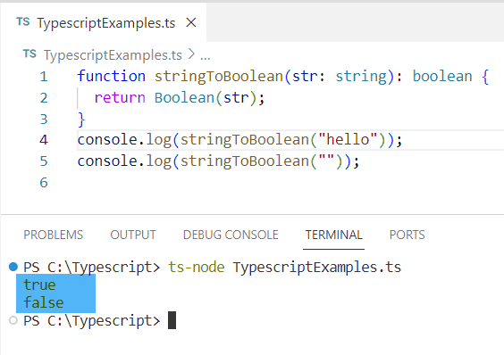Click the terminal cursor at the last prompt
Image resolution: width=504 pixels, height=355 pixels.
pyautogui.click(x=172, y=320)
